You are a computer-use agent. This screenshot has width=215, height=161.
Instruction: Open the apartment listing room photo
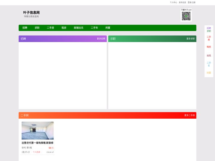point(38,131)
